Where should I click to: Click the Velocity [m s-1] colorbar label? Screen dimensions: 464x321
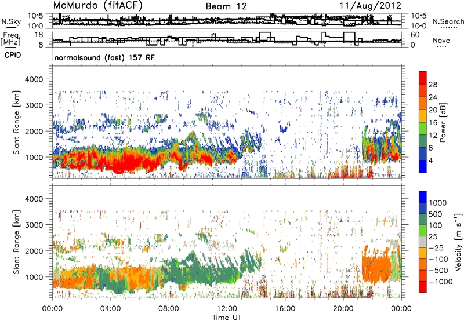[458, 242]
